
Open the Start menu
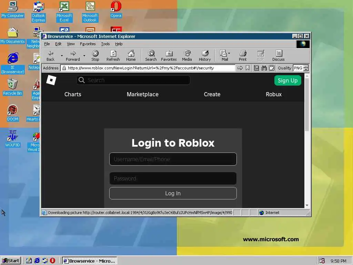[11, 261]
